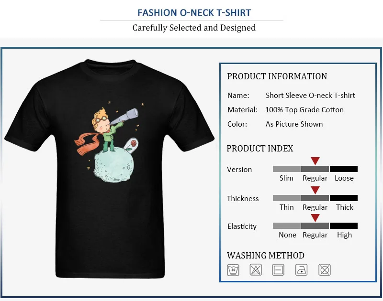
Task: Click the PRODUCT INFORMATION heading
Action: (x=277, y=76)
